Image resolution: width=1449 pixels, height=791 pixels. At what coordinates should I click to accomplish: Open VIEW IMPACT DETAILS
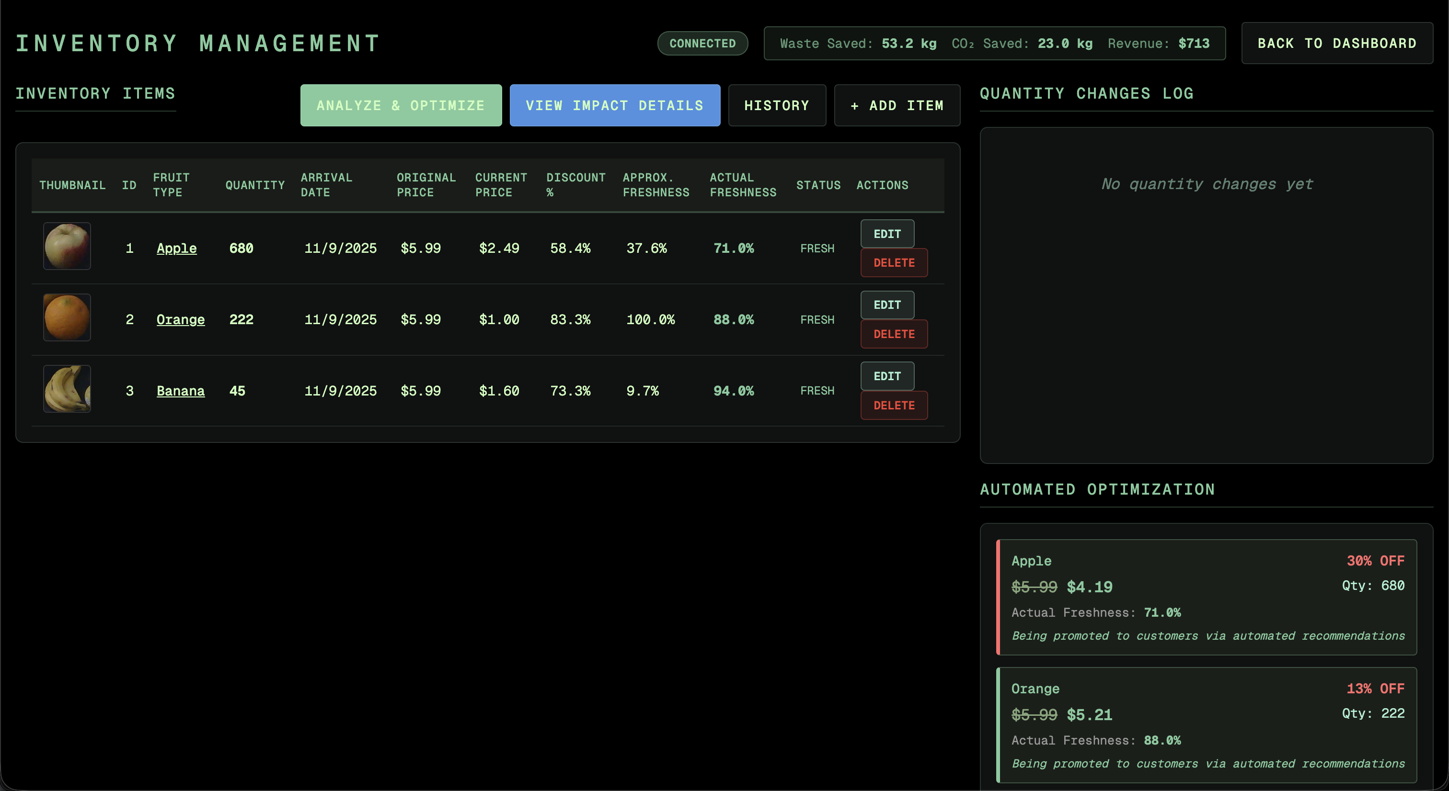[x=614, y=105]
